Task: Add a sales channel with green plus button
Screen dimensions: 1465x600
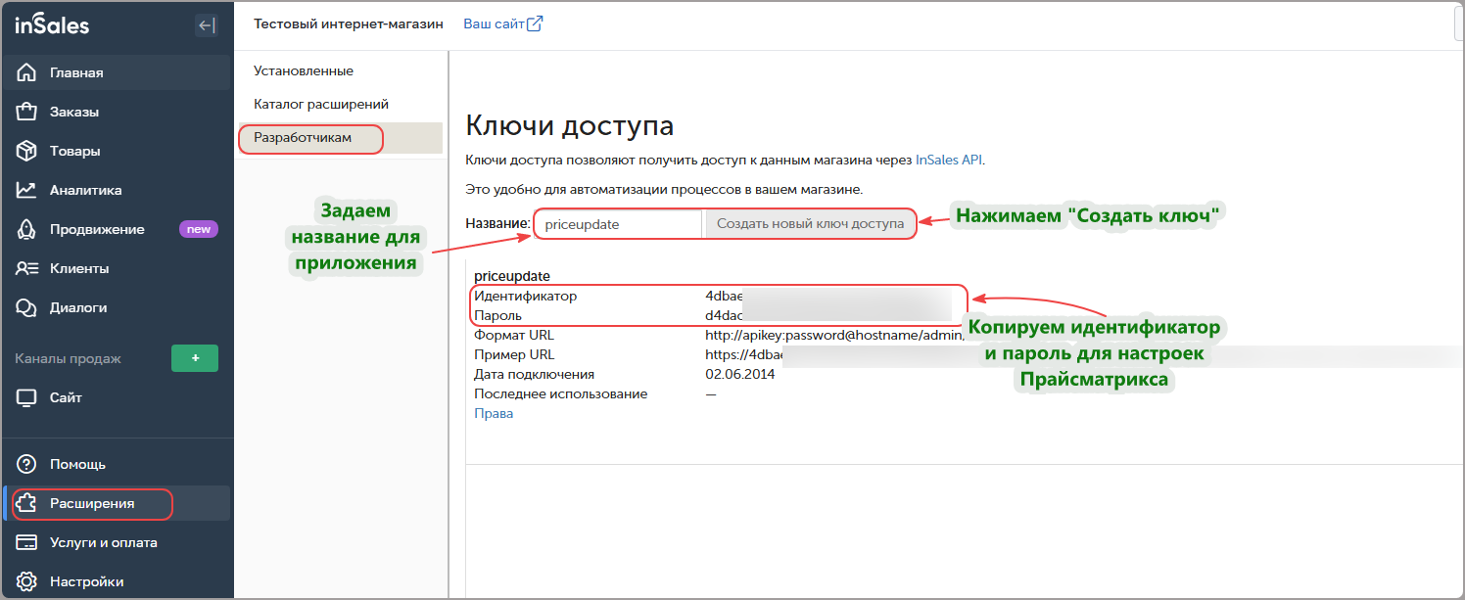Action: pos(195,358)
